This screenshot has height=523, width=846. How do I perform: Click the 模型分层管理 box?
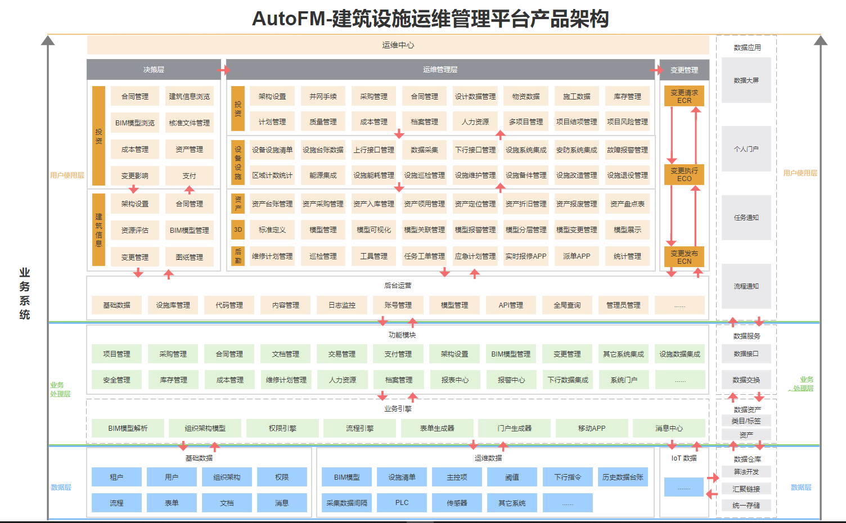(x=526, y=229)
